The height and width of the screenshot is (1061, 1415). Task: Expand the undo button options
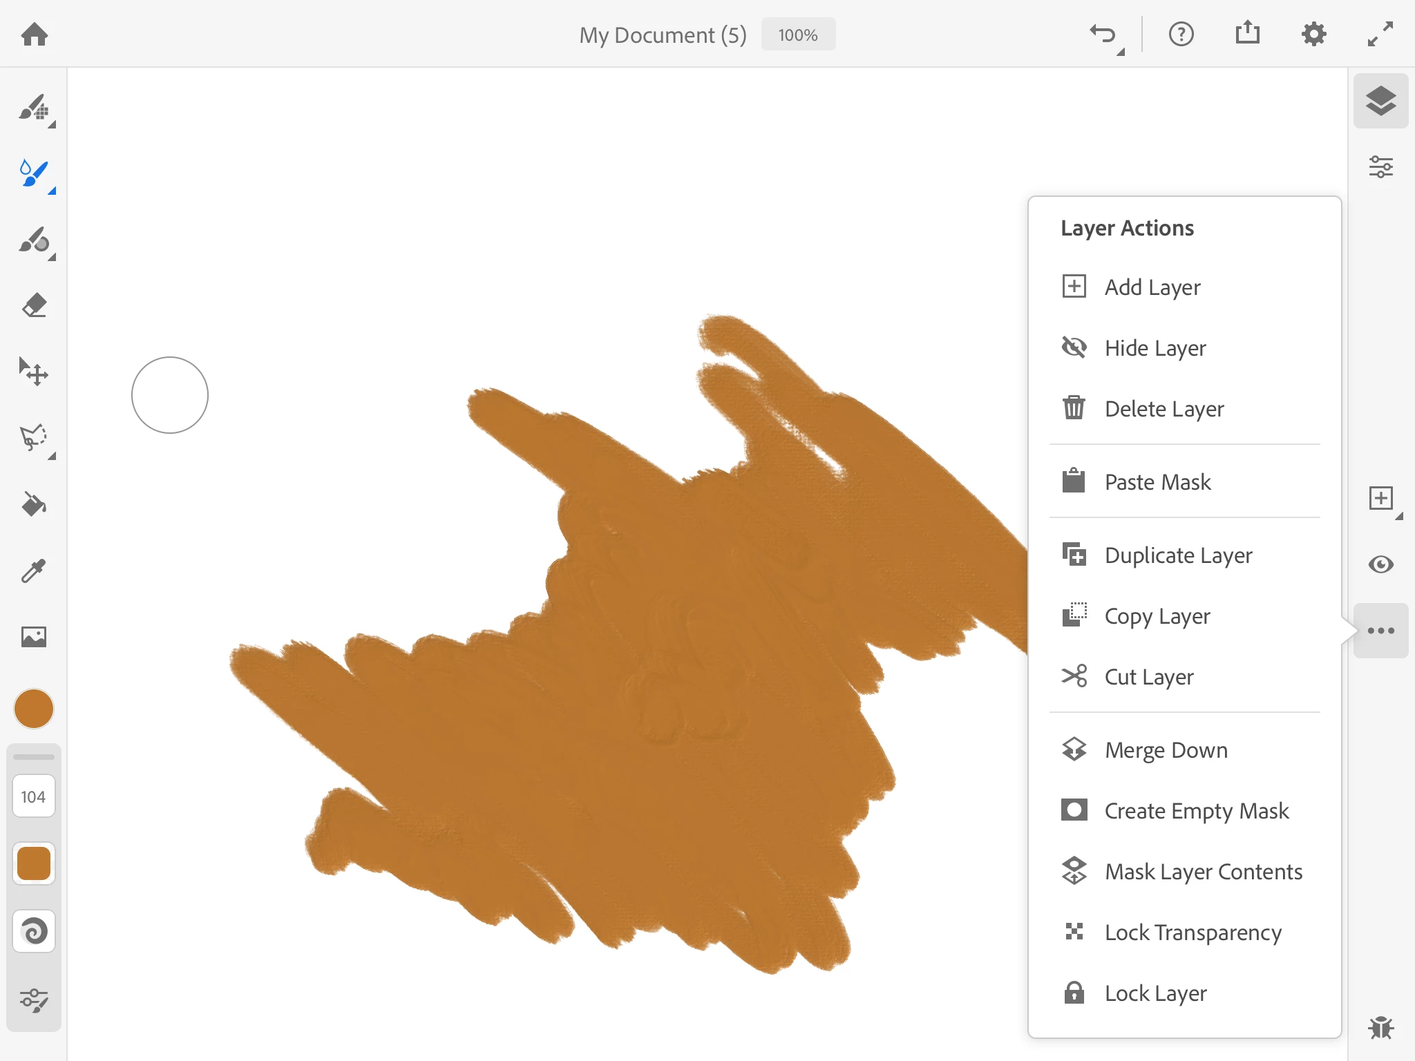point(1120,52)
